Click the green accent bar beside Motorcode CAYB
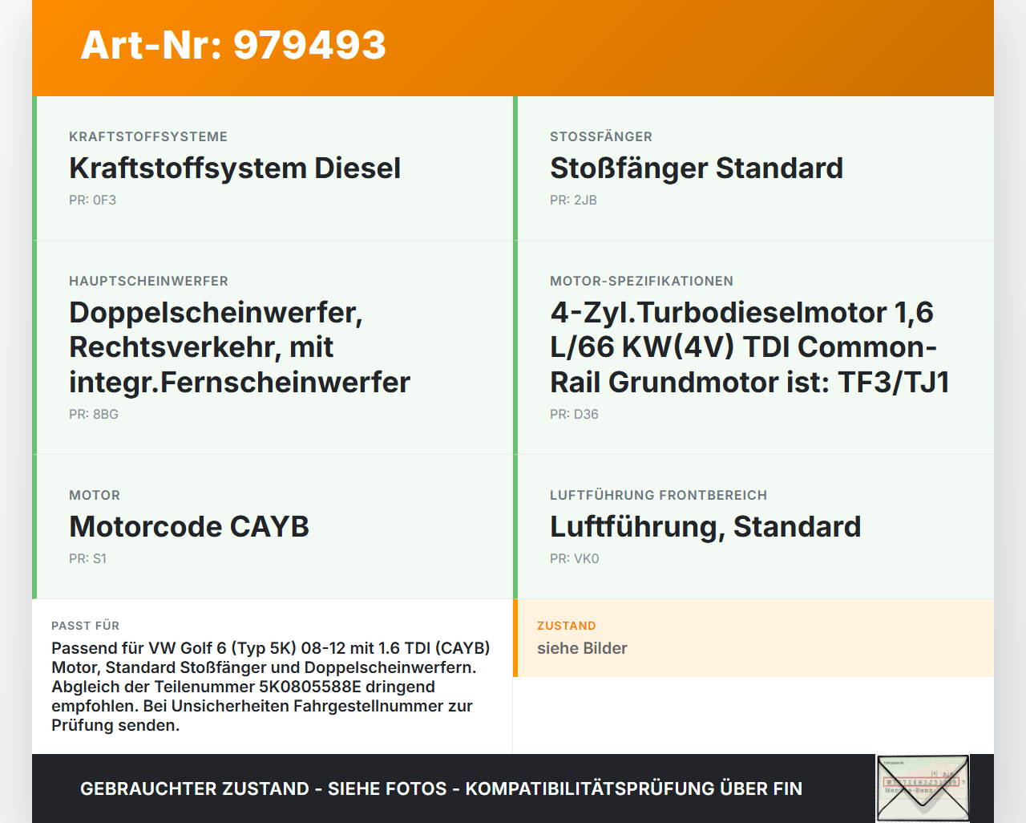The image size is (1026, 823). click(x=34, y=526)
